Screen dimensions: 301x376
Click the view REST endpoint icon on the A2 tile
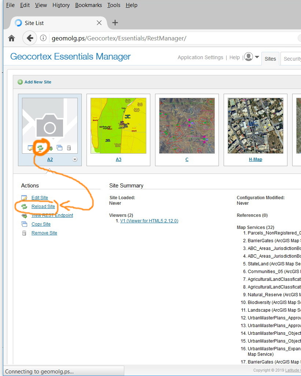tap(51, 148)
